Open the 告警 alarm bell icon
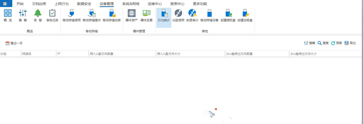This screenshot has width=363, height=124. pyautogui.click(x=38, y=16)
